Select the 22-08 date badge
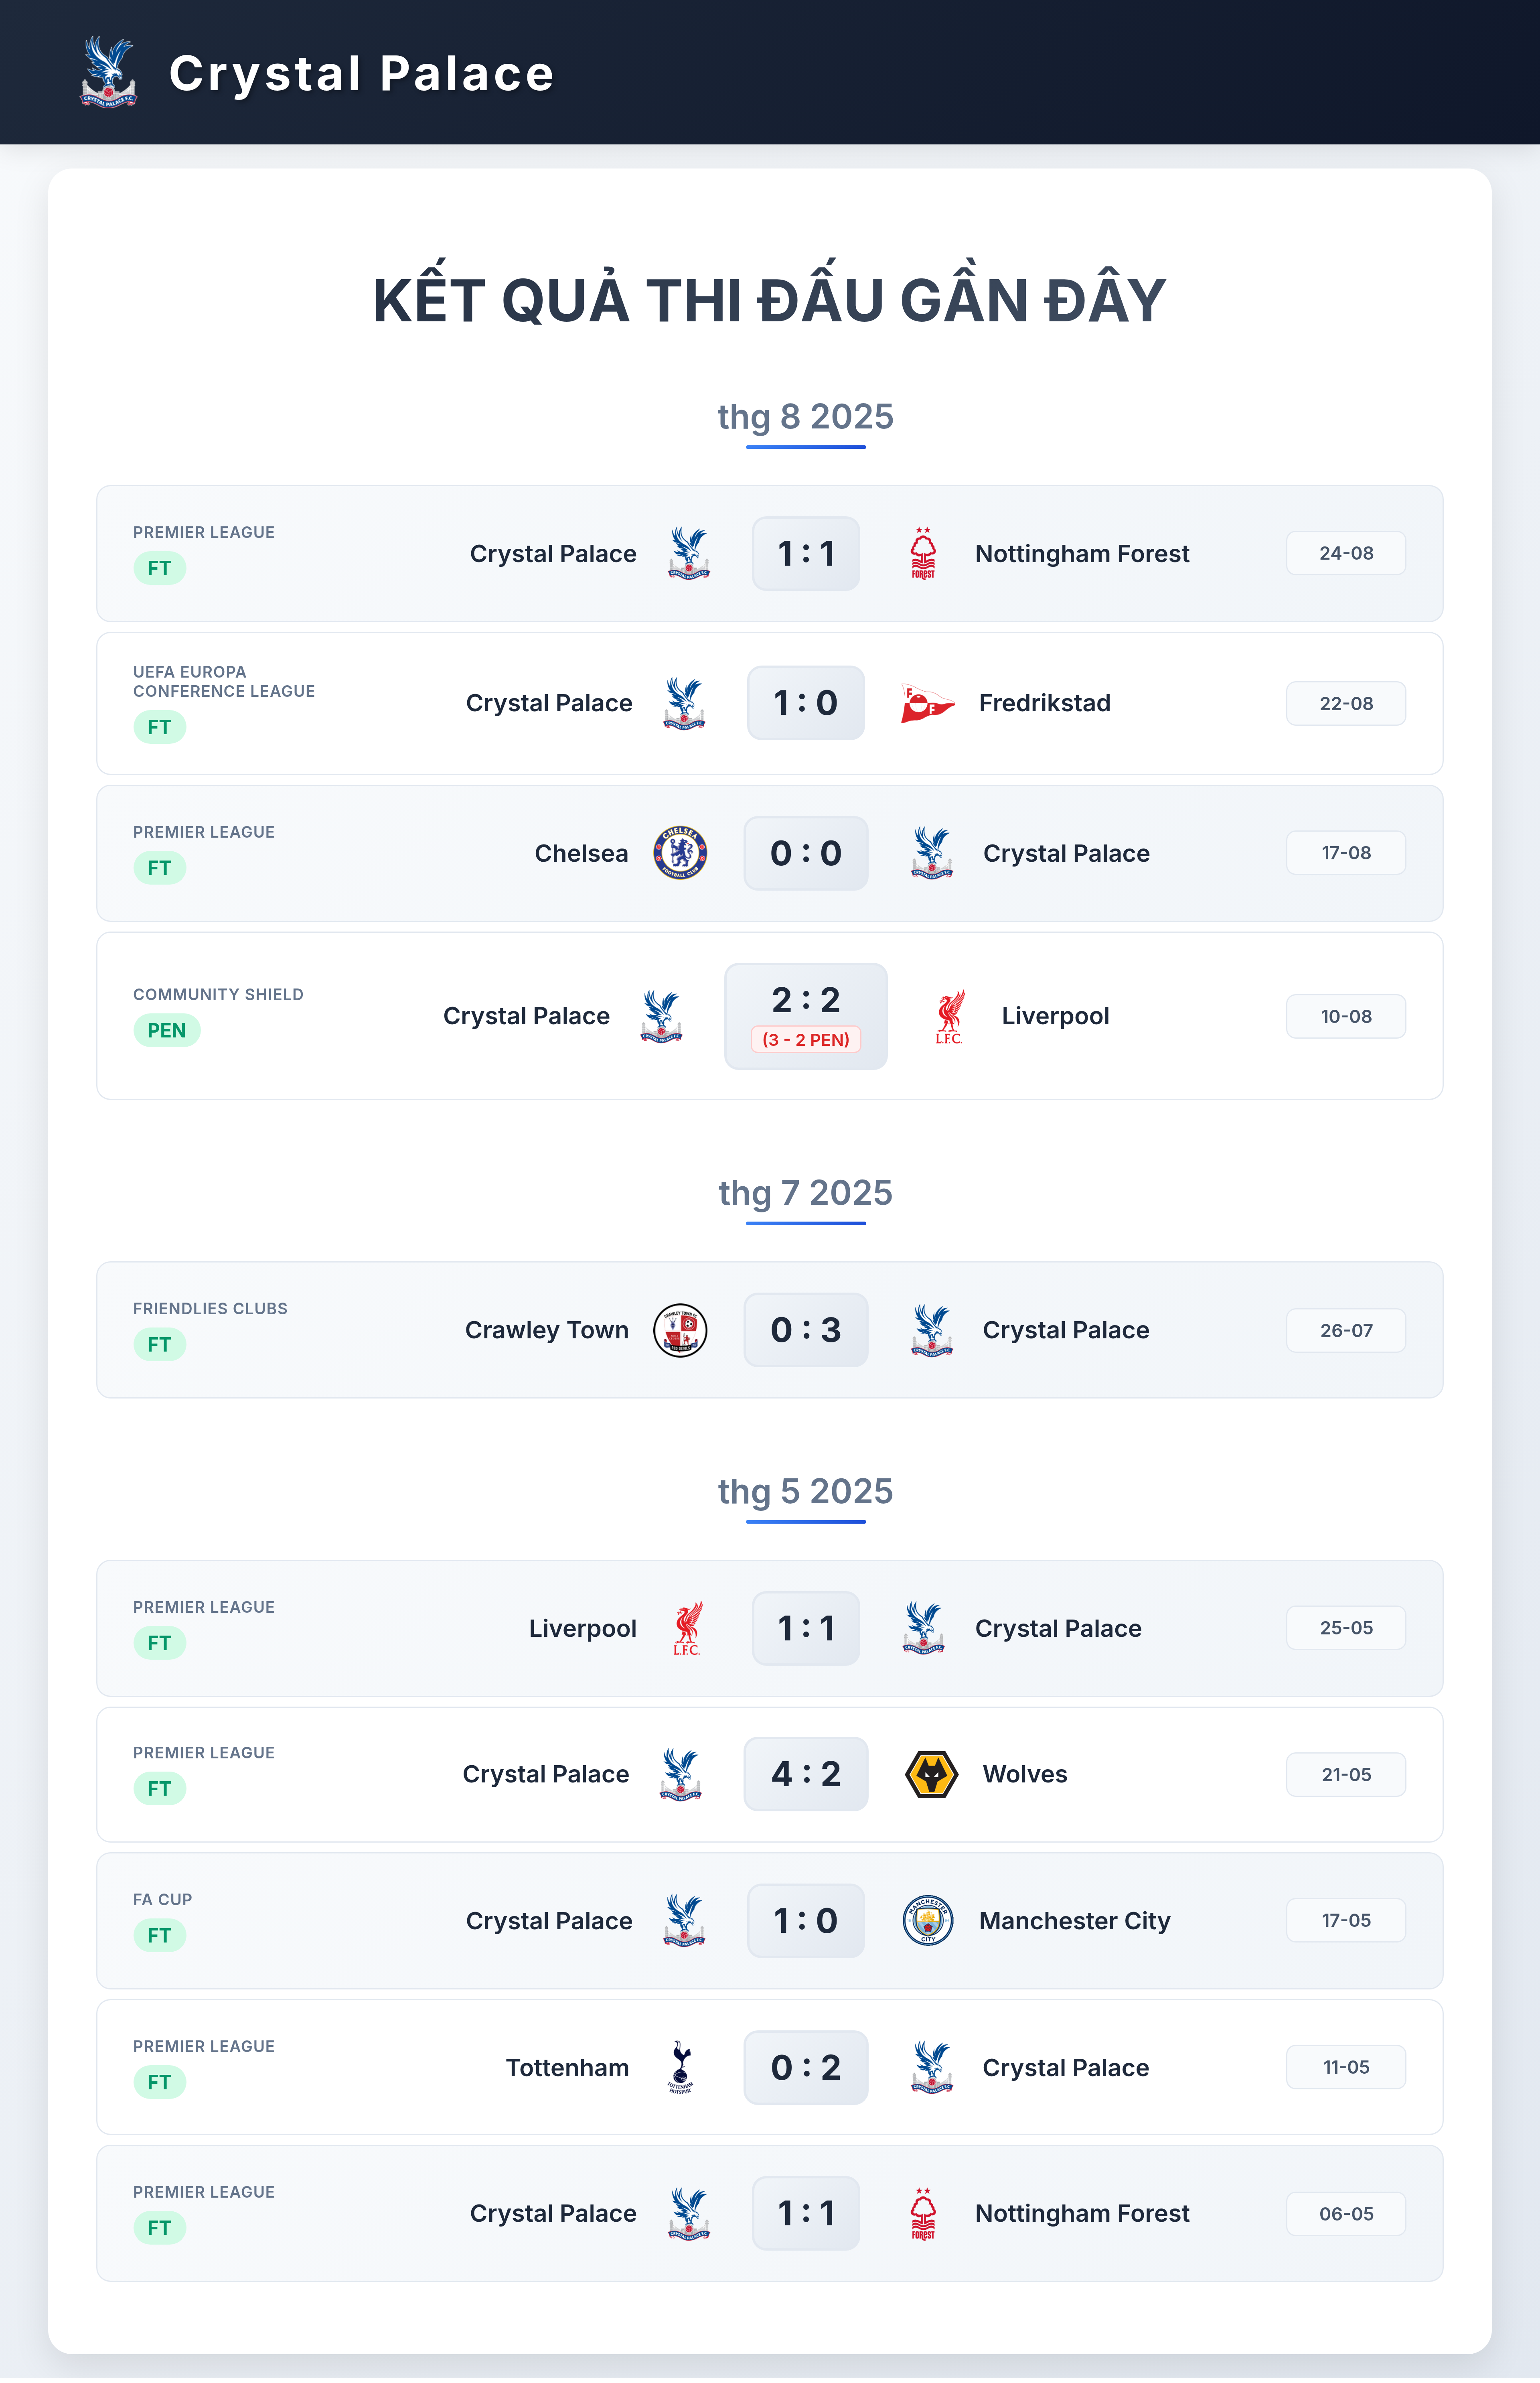This screenshot has height=2383, width=1540. pos(1346,703)
